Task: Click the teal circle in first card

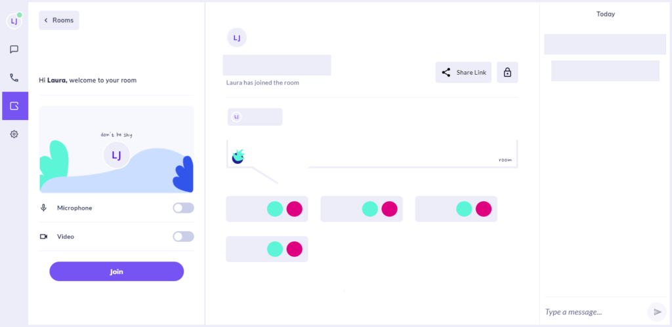Action: coord(275,209)
